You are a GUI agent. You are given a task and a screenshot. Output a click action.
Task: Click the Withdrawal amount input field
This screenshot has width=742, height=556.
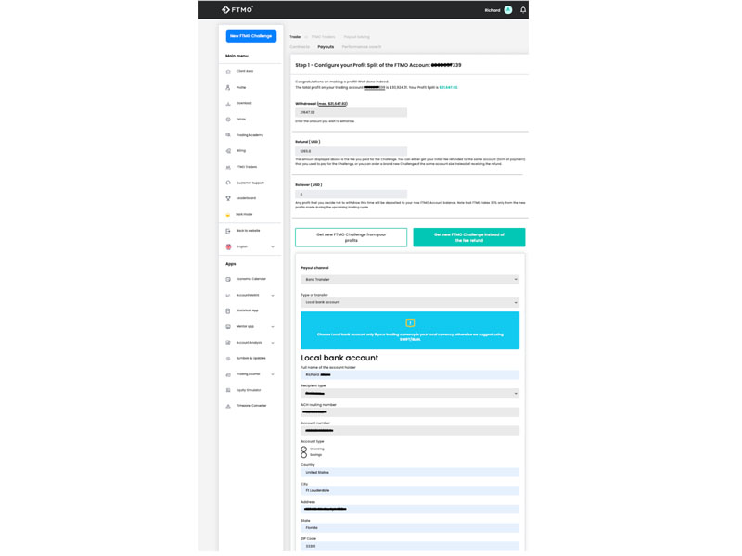click(351, 112)
